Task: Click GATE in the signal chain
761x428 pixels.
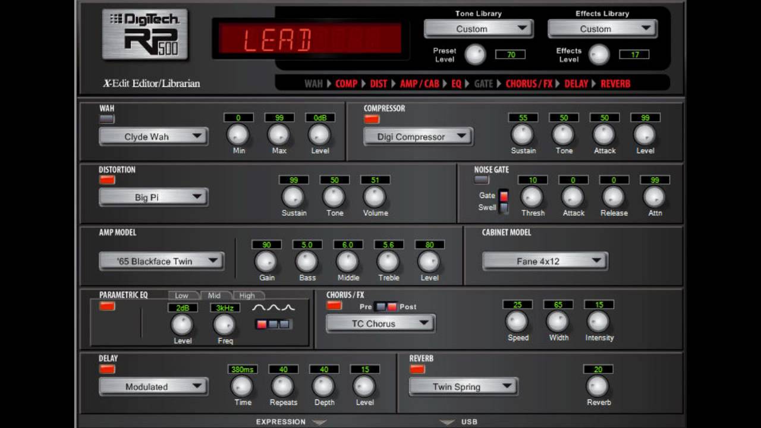Action: coord(483,84)
